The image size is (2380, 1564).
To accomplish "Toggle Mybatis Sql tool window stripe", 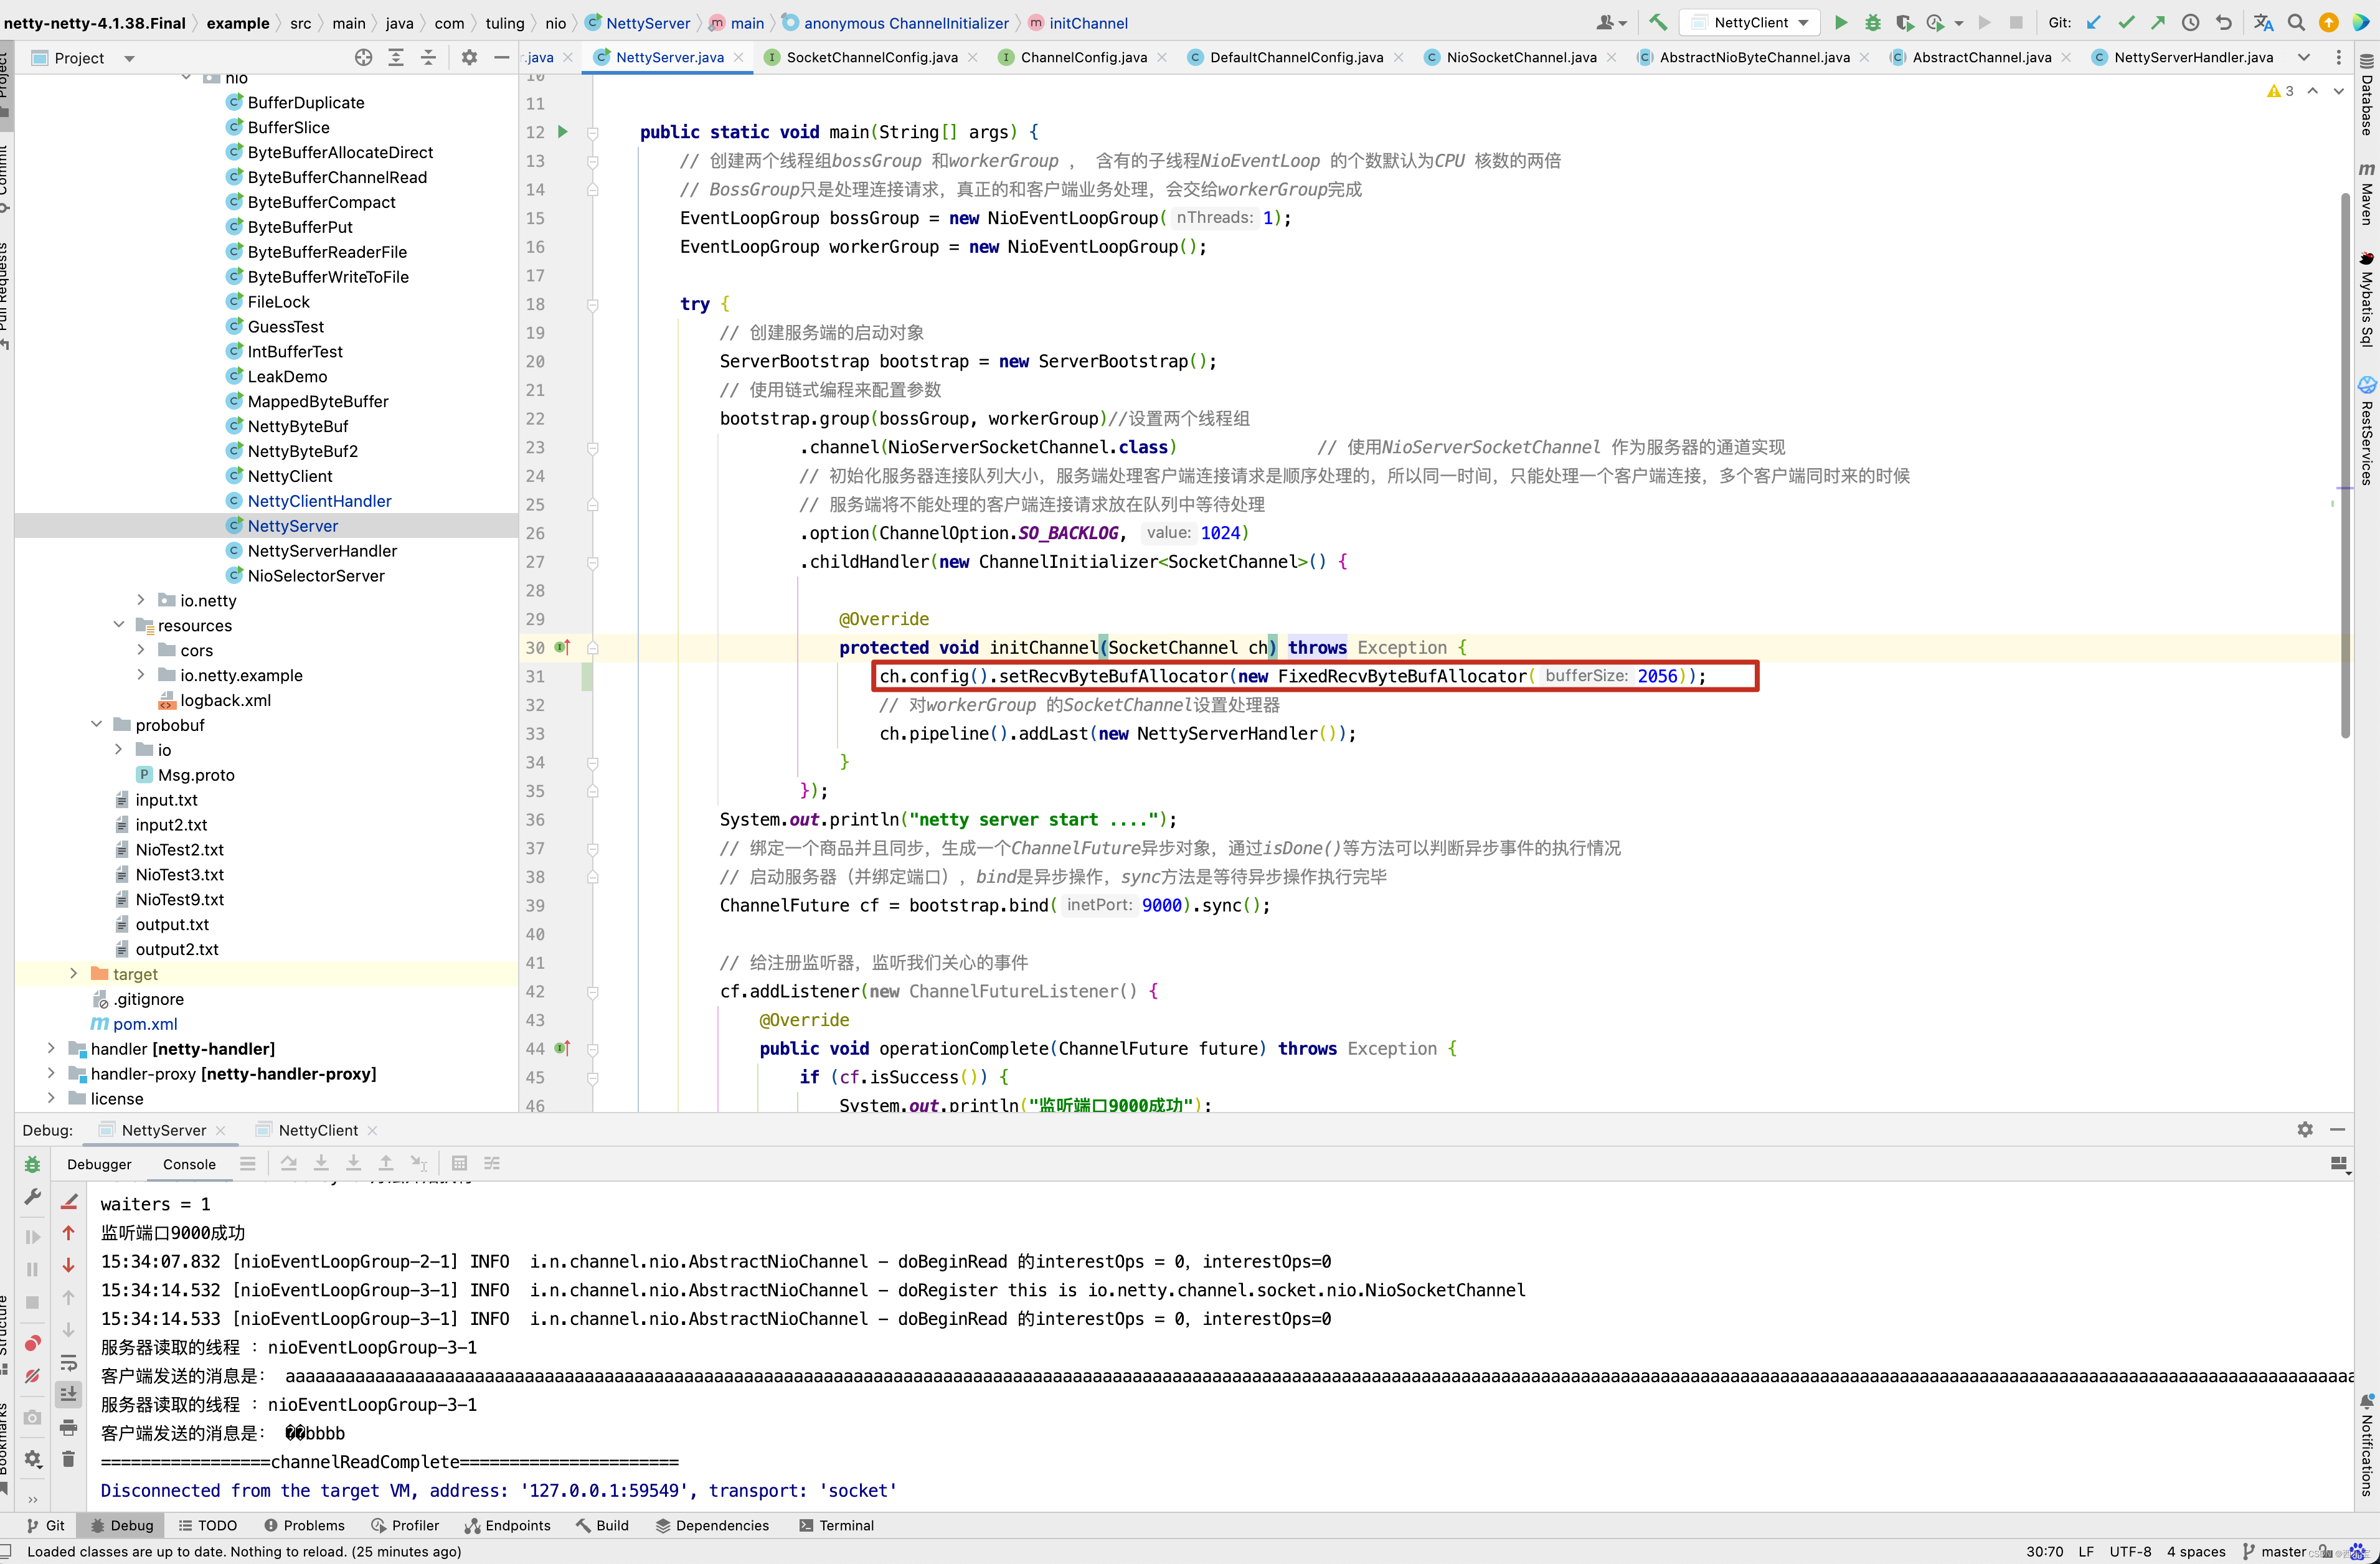I will 2366,299.
